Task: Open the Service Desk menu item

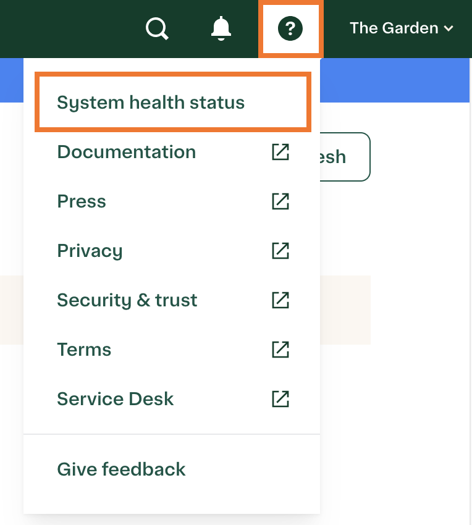Action: (115, 399)
